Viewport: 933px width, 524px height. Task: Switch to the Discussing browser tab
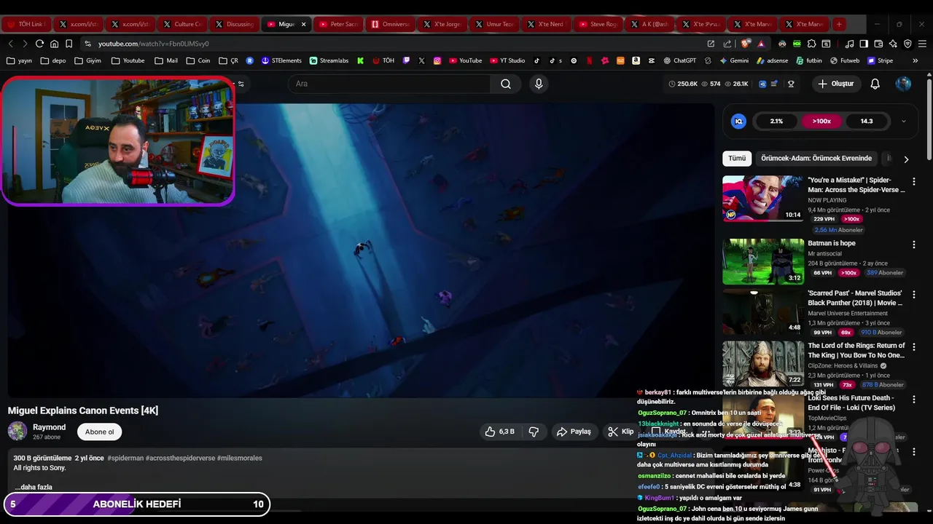pos(234,24)
